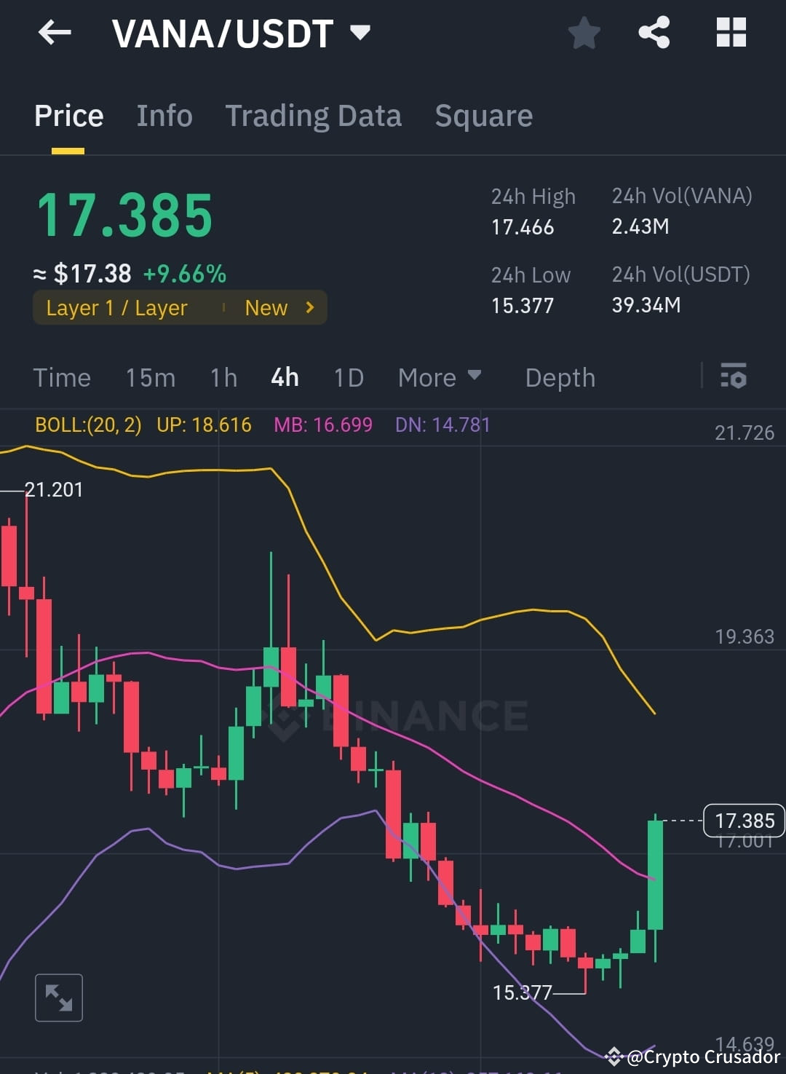Open chart indicator settings icon beside Depth
The height and width of the screenshot is (1074, 786).
734,377
